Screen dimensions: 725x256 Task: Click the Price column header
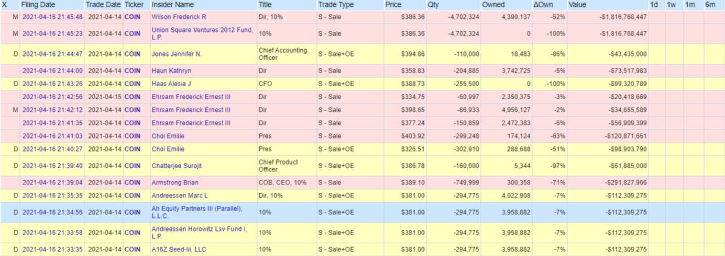[393, 5]
